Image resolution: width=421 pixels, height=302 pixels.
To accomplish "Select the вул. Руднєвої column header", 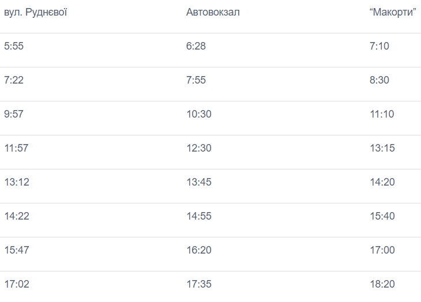I will (35, 12).
